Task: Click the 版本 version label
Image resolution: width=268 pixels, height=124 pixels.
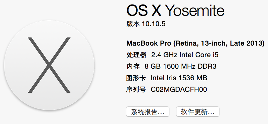Action: (133, 24)
